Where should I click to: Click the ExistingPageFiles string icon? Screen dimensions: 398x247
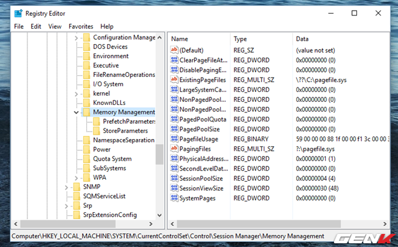(174, 79)
